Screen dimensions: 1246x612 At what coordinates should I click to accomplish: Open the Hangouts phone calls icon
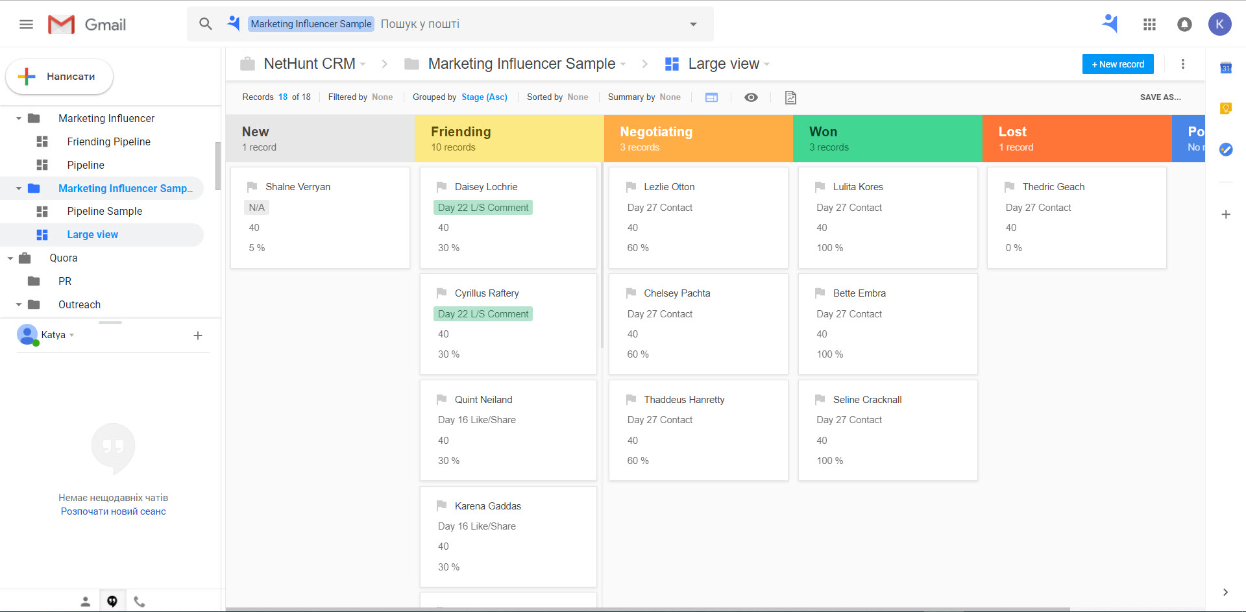pos(140,602)
